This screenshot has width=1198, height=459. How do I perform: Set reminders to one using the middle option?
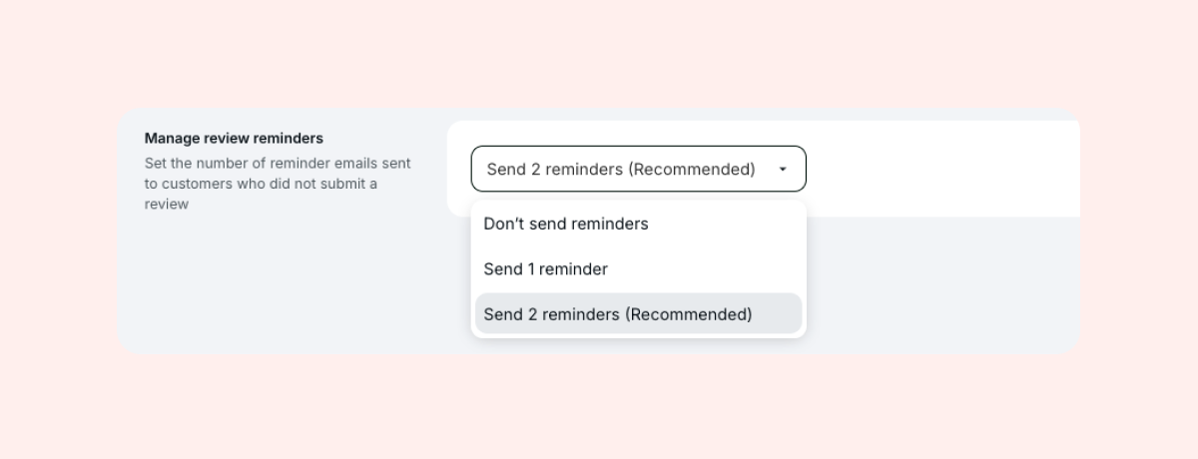click(x=545, y=268)
